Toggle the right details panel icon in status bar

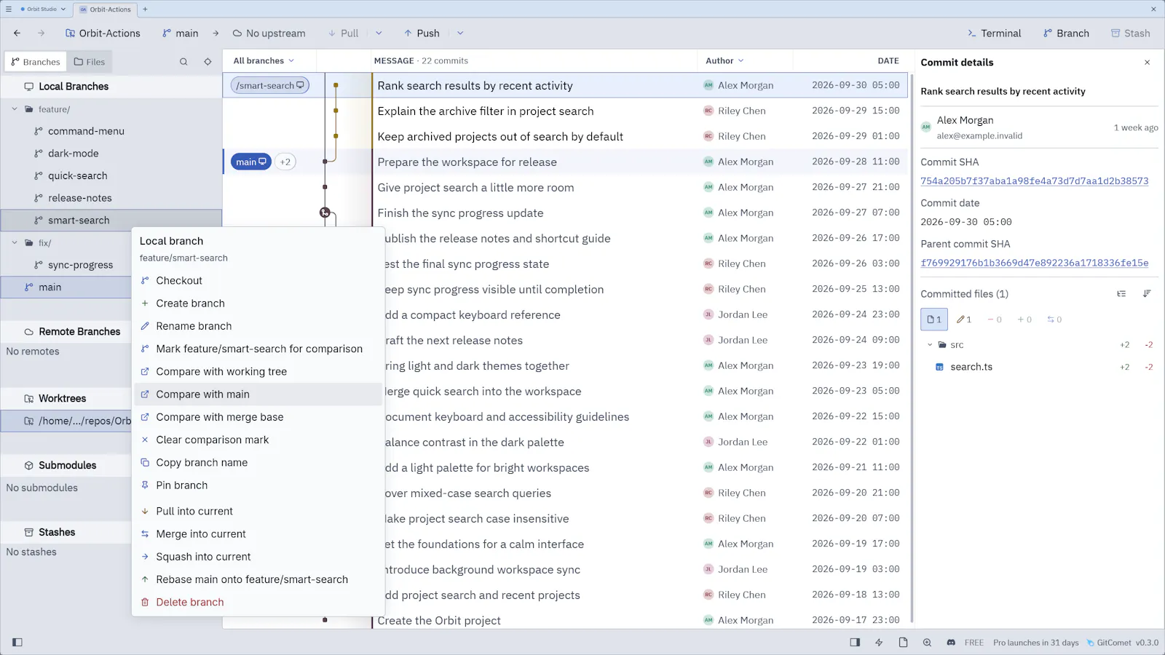855,643
